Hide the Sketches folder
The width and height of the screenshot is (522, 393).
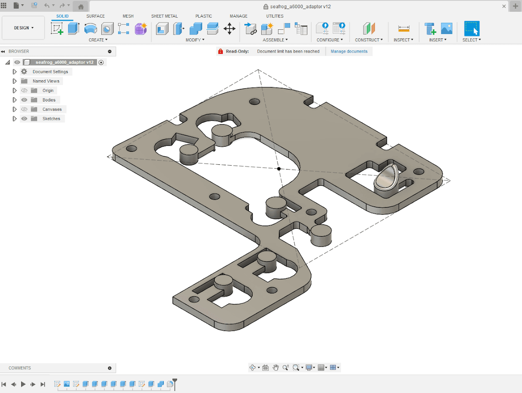pos(24,119)
